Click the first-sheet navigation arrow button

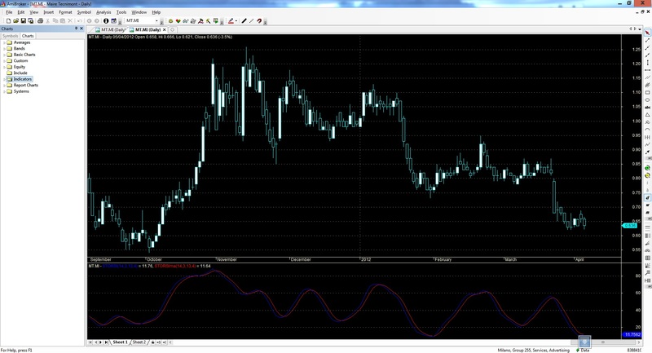pyautogui.click(x=90, y=342)
